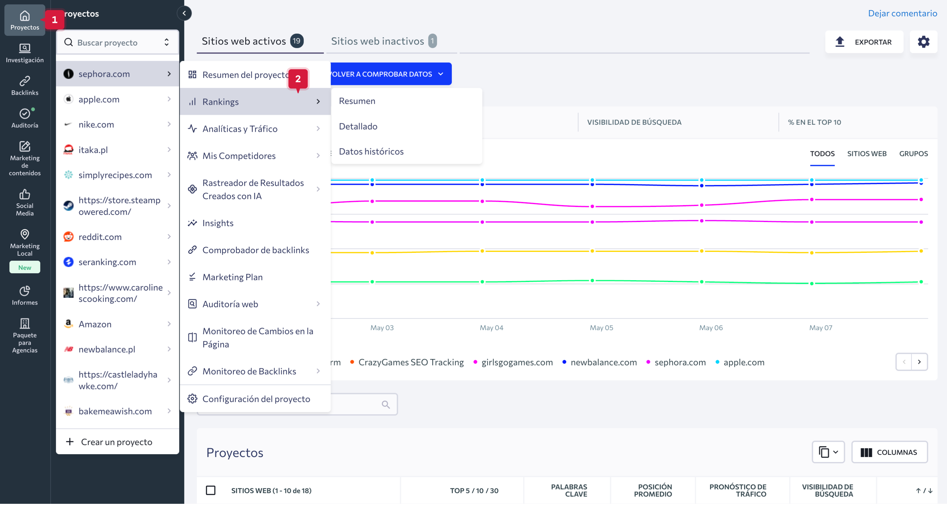Viewport: 947px width, 507px height.
Task: Select the GRUPOS chart tab
Action: (x=913, y=153)
